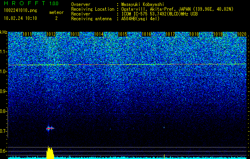This screenshot has height=159, width=250.
Task: Click the thin yellow spike below 1017
Action: click(164, 157)
